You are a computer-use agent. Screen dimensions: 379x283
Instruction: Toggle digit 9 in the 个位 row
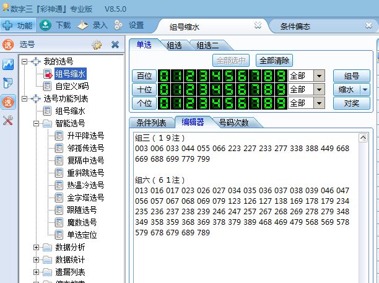(x=277, y=103)
